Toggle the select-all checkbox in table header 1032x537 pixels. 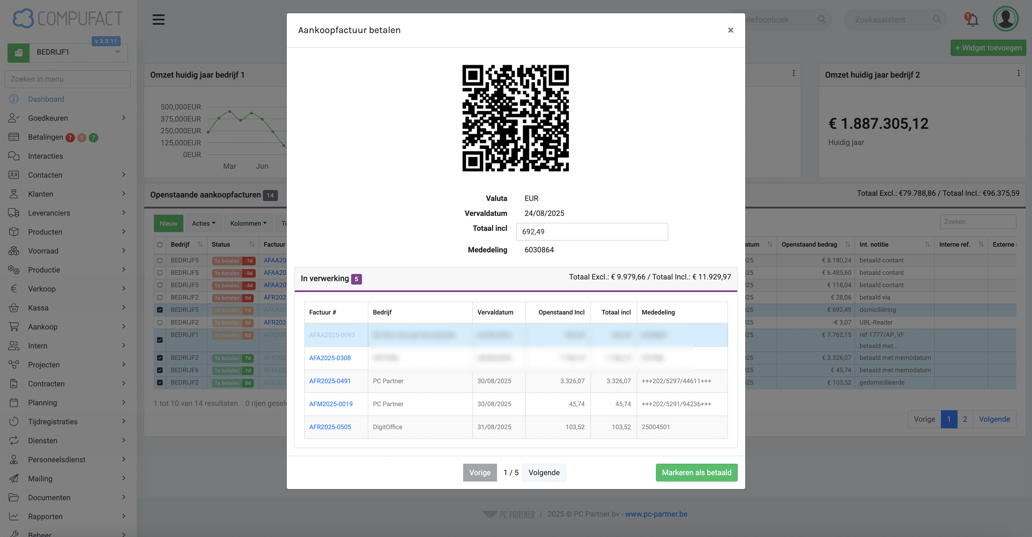[160, 244]
